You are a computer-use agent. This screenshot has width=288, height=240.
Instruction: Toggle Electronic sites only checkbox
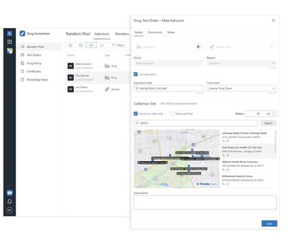(135, 113)
